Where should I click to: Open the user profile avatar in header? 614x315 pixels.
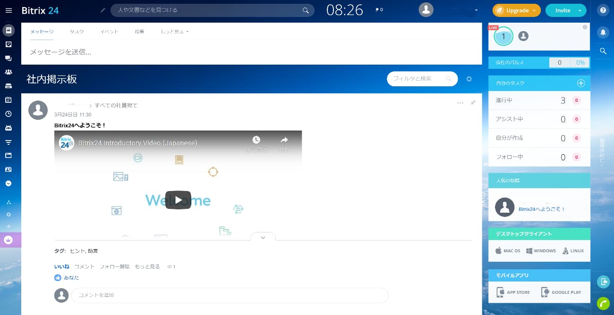(426, 10)
